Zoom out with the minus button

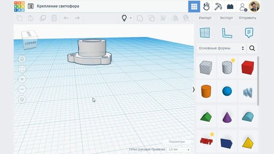22,89
